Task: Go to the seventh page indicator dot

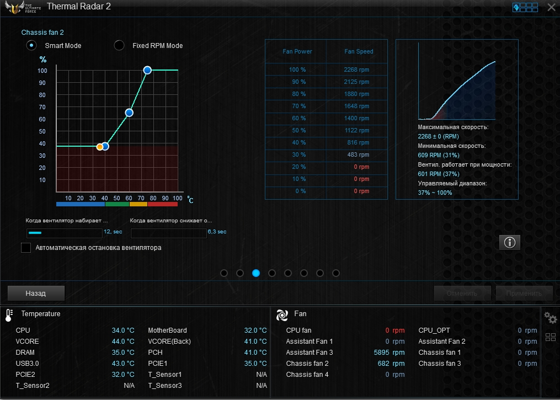Action: [320, 273]
